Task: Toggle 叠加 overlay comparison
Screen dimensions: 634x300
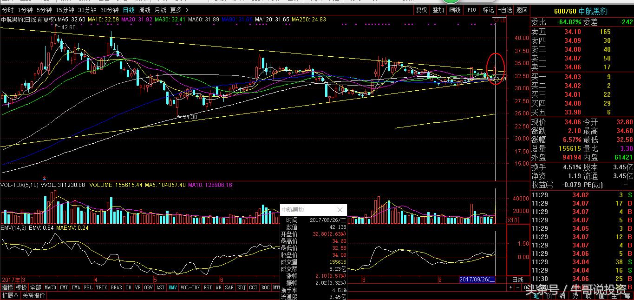Action: (438, 10)
